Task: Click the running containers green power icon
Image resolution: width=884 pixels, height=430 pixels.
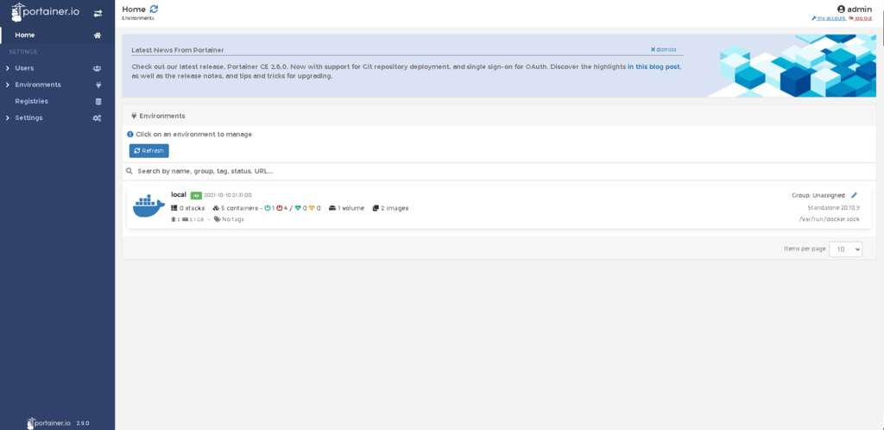Action: (268, 208)
